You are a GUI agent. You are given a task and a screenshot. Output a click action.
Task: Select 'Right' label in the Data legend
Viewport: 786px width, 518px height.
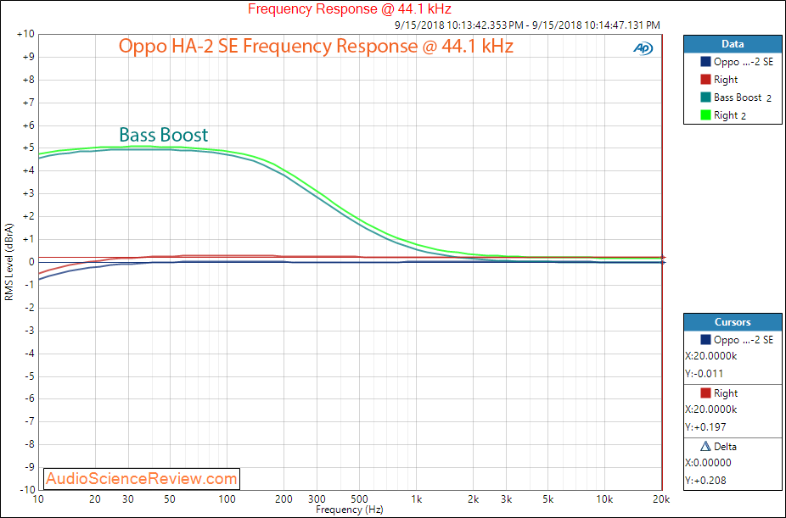[726, 80]
